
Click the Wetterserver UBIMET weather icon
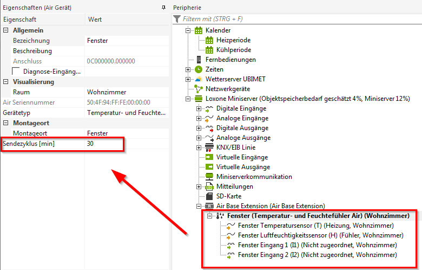point(199,79)
